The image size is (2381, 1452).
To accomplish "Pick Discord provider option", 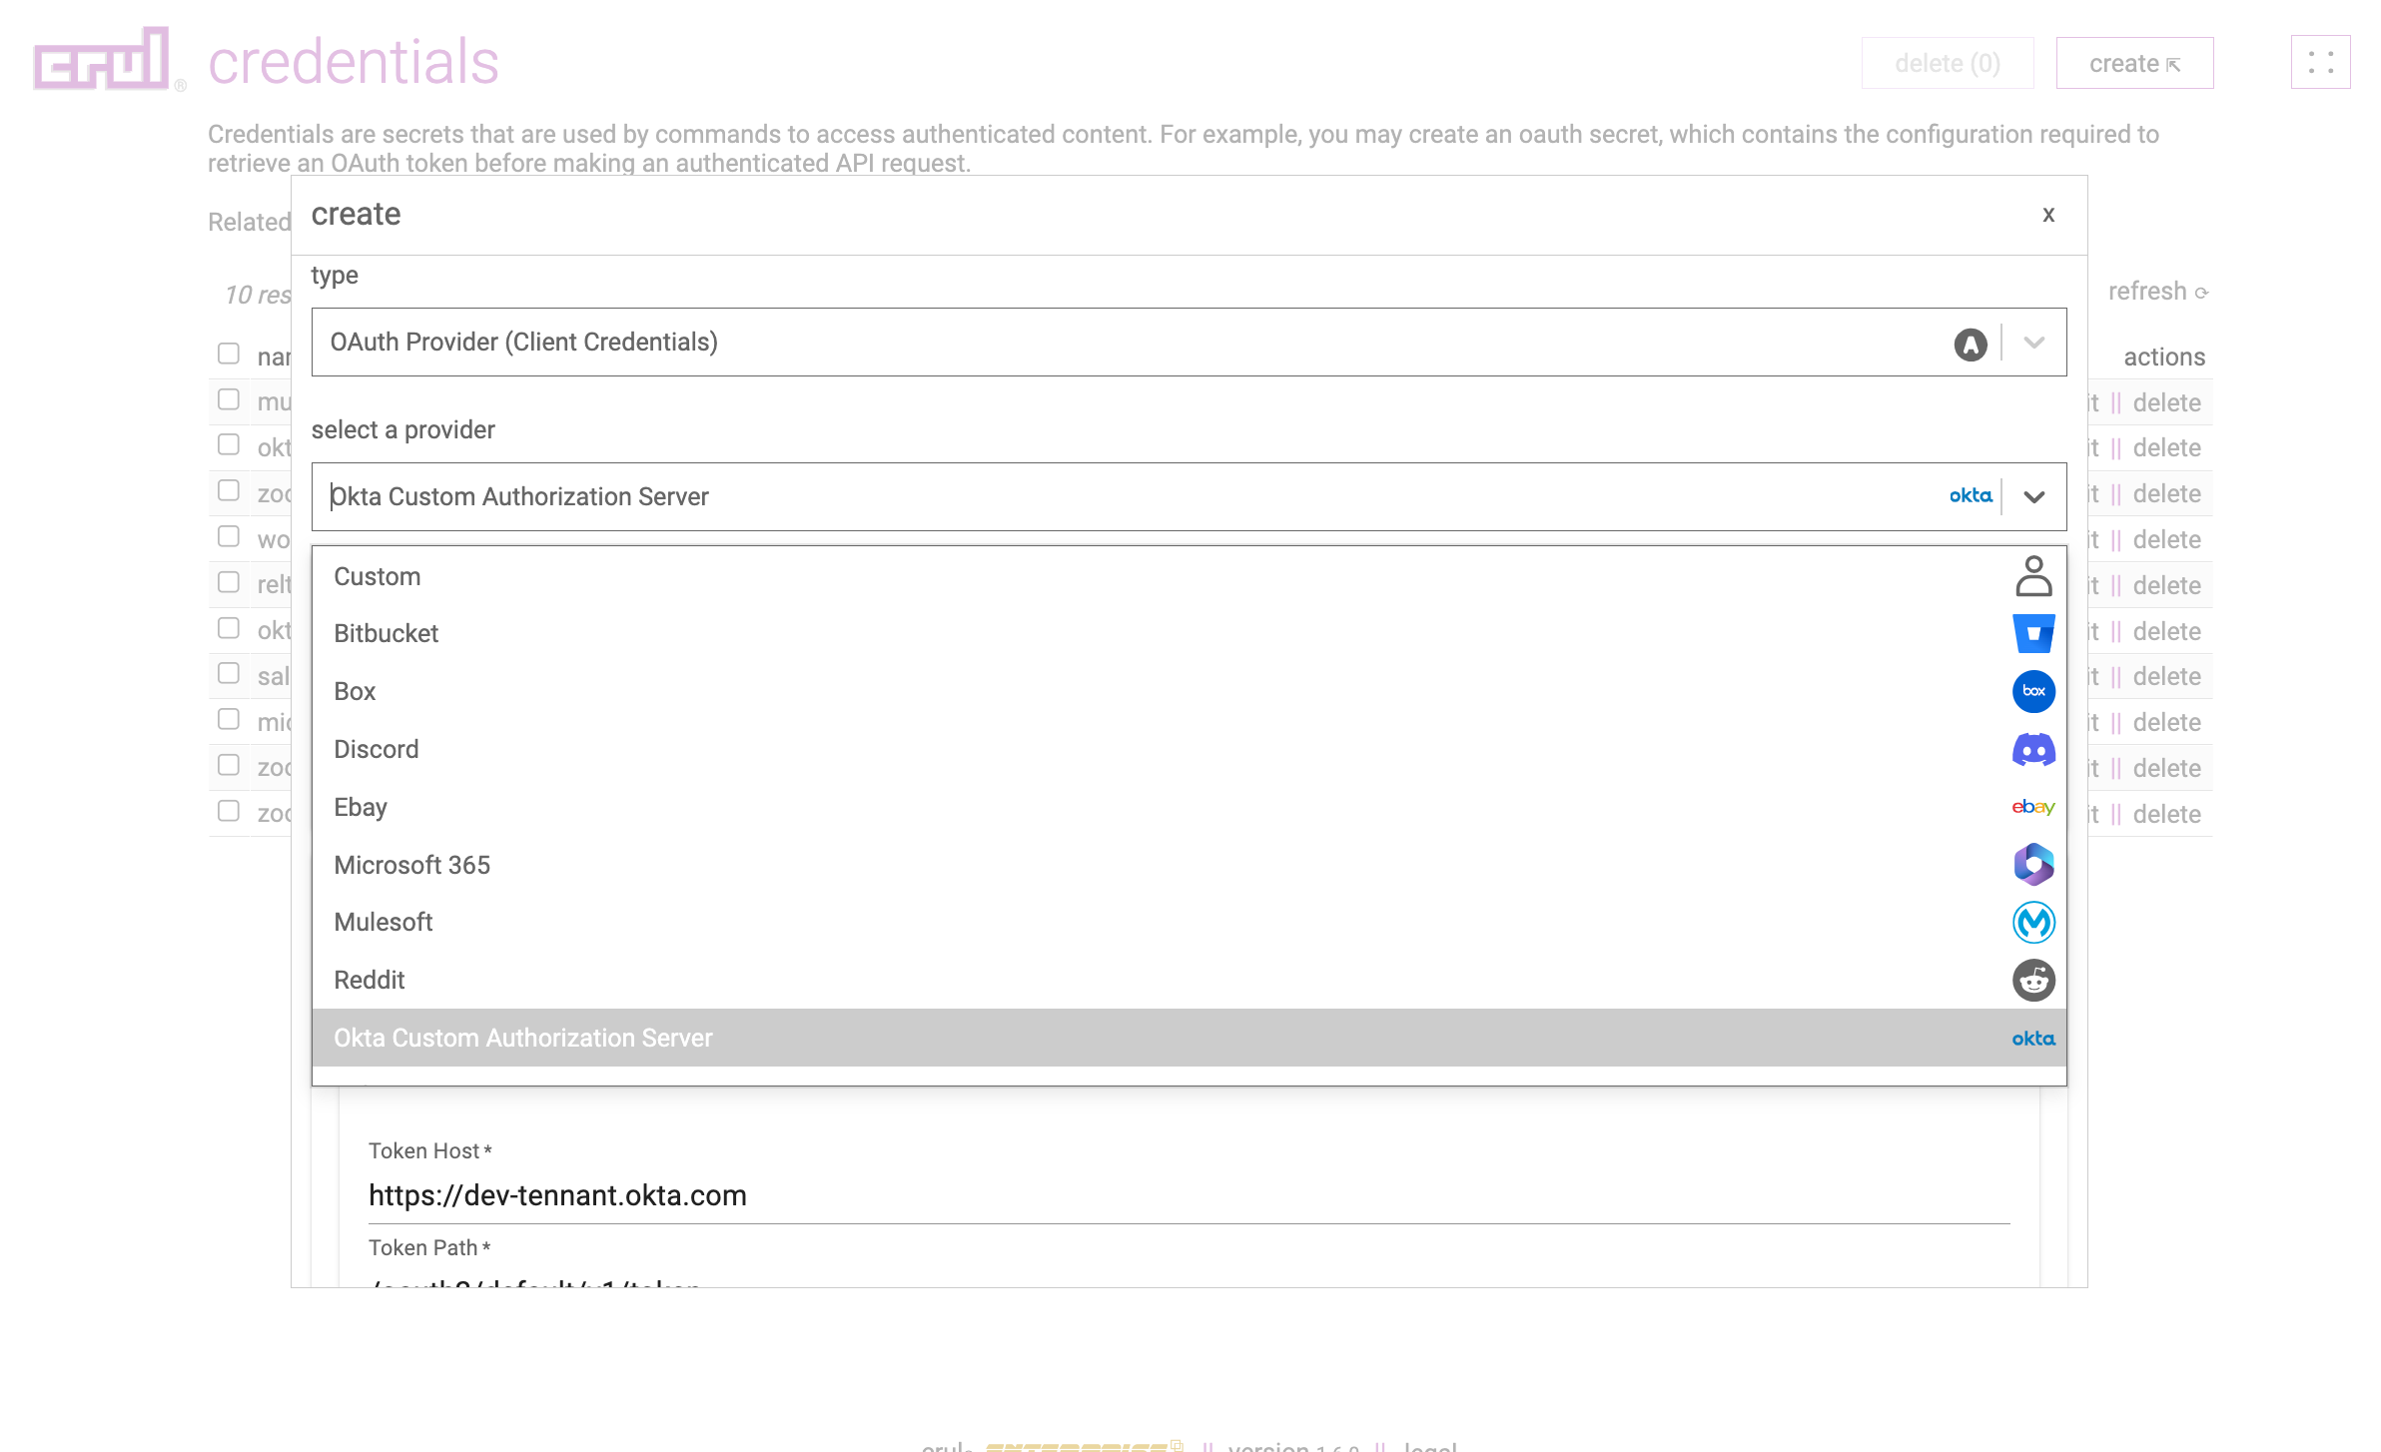I will [x=1189, y=749].
